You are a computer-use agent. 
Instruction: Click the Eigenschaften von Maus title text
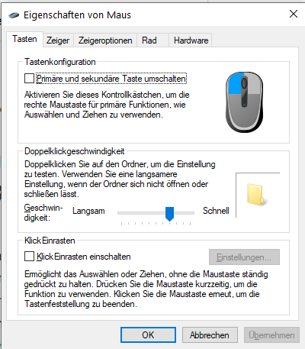pyautogui.click(x=77, y=15)
